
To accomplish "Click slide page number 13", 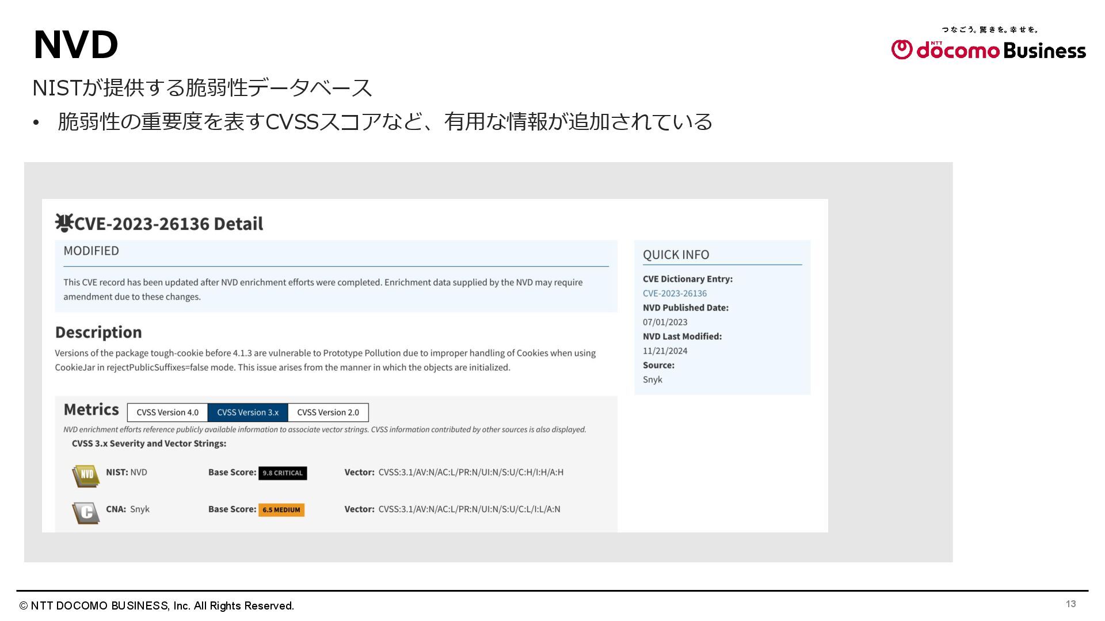I will (x=1070, y=604).
